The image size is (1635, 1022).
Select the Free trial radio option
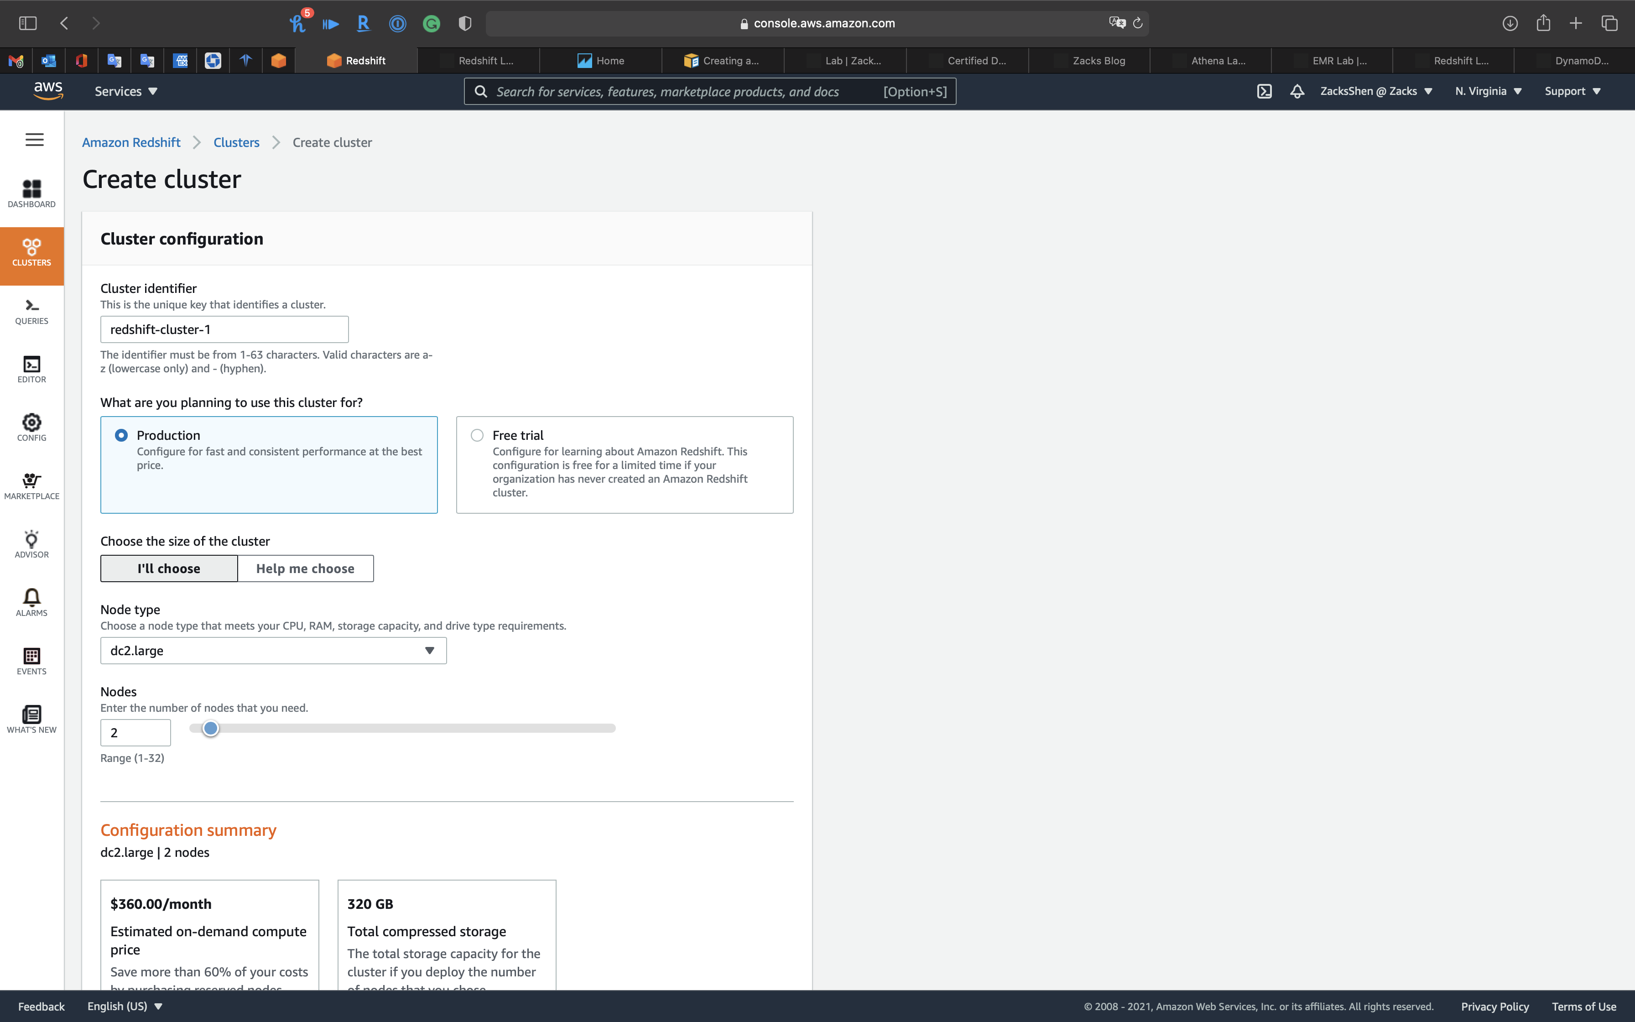click(x=477, y=435)
